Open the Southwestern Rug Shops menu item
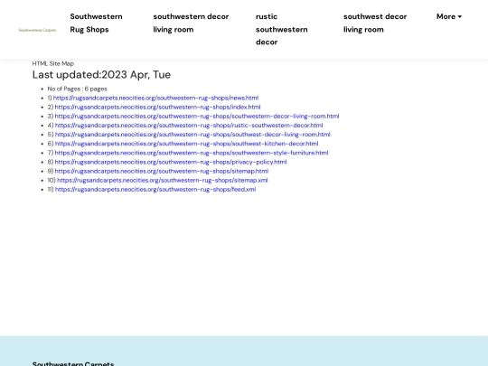This screenshot has height=366, width=488. click(96, 23)
